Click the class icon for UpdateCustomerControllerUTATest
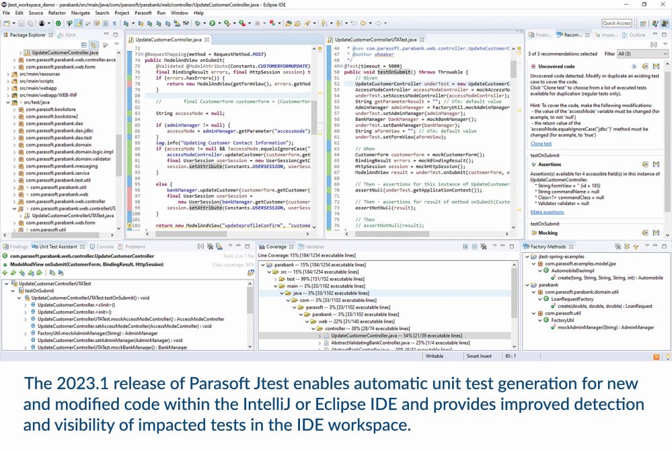 click(x=13, y=284)
